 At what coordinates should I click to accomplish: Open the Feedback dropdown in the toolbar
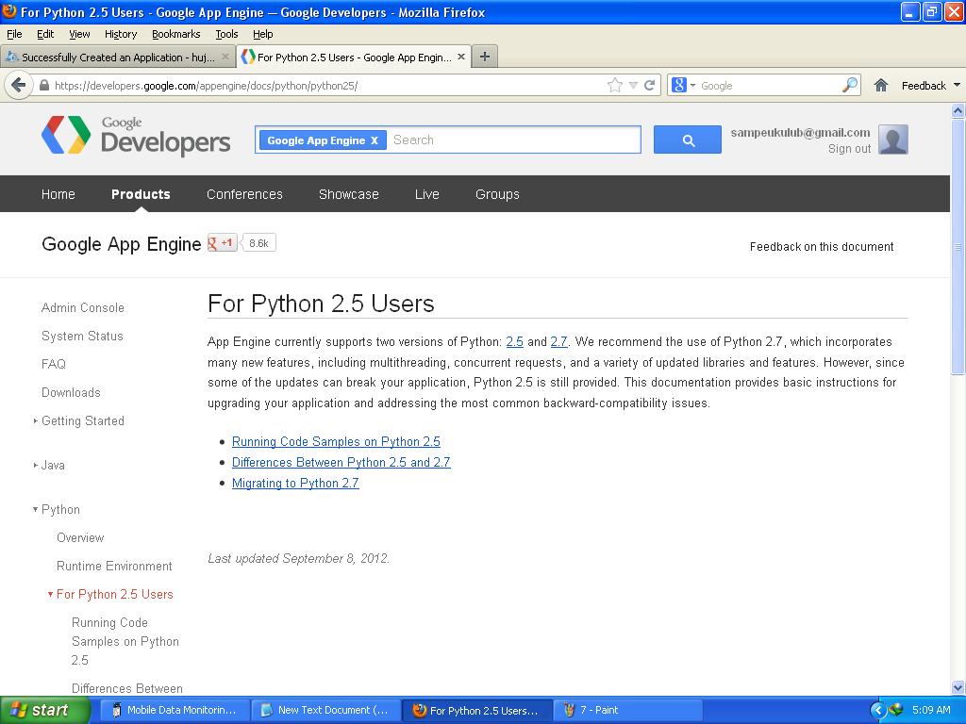(930, 85)
